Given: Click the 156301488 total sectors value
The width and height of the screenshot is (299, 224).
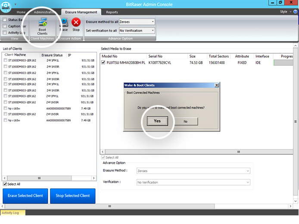Looking at the screenshot, I should [x=217, y=63].
